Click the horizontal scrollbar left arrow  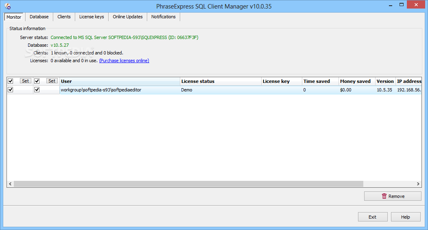click(x=10, y=184)
